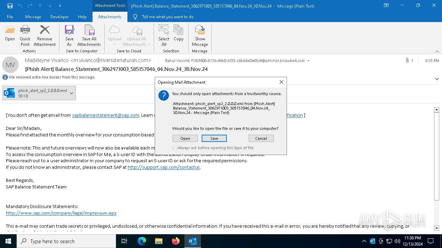Click the Select All icon in ribbon
Image resolution: width=442 pixels, height=248 pixels.
(164, 35)
